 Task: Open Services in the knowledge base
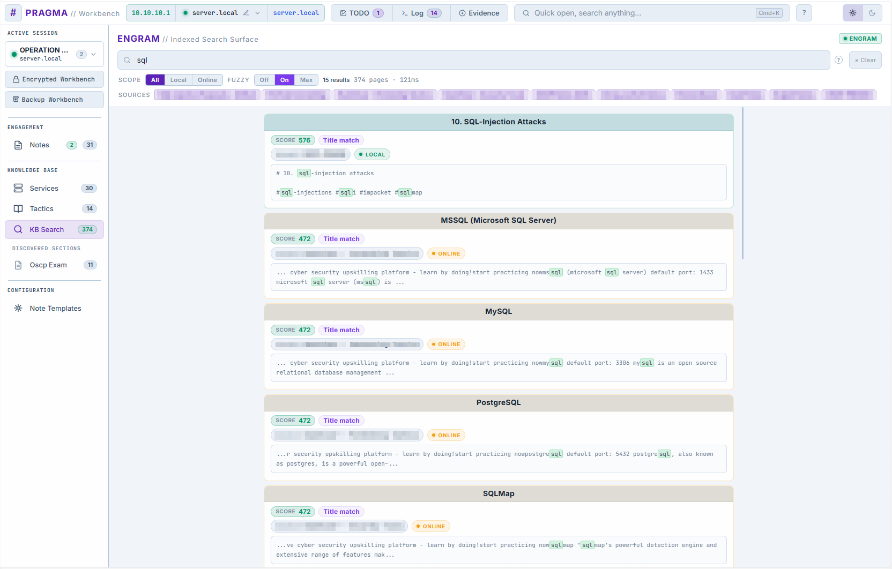click(x=55, y=188)
